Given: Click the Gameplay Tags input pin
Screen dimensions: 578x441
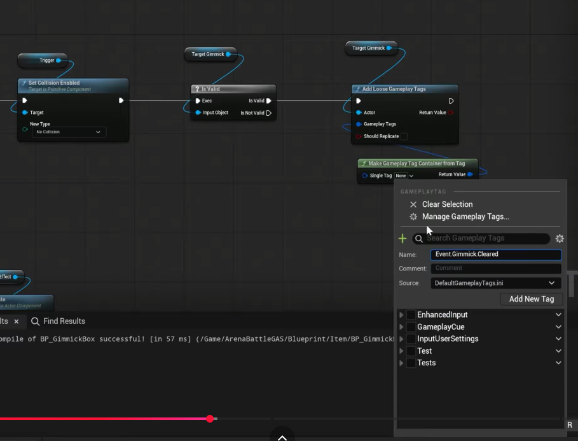Looking at the screenshot, I should click(359, 124).
